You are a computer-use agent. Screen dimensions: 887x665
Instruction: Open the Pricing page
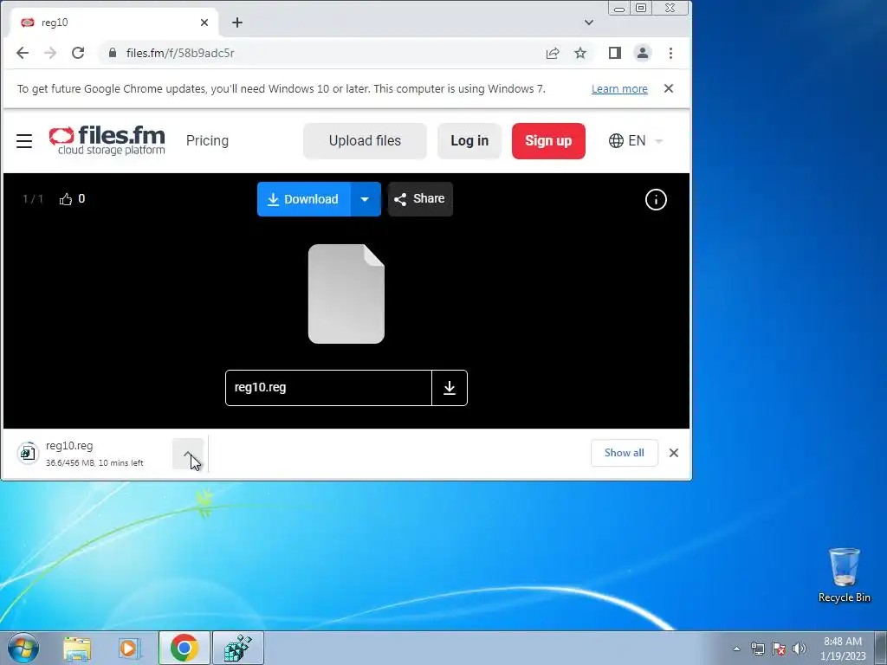[x=207, y=141]
